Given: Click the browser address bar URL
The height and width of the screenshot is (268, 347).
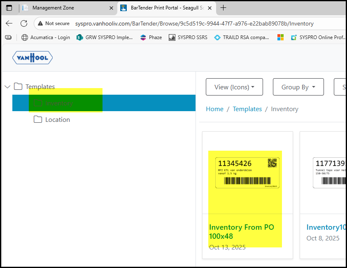Looking at the screenshot, I should tap(194, 23).
